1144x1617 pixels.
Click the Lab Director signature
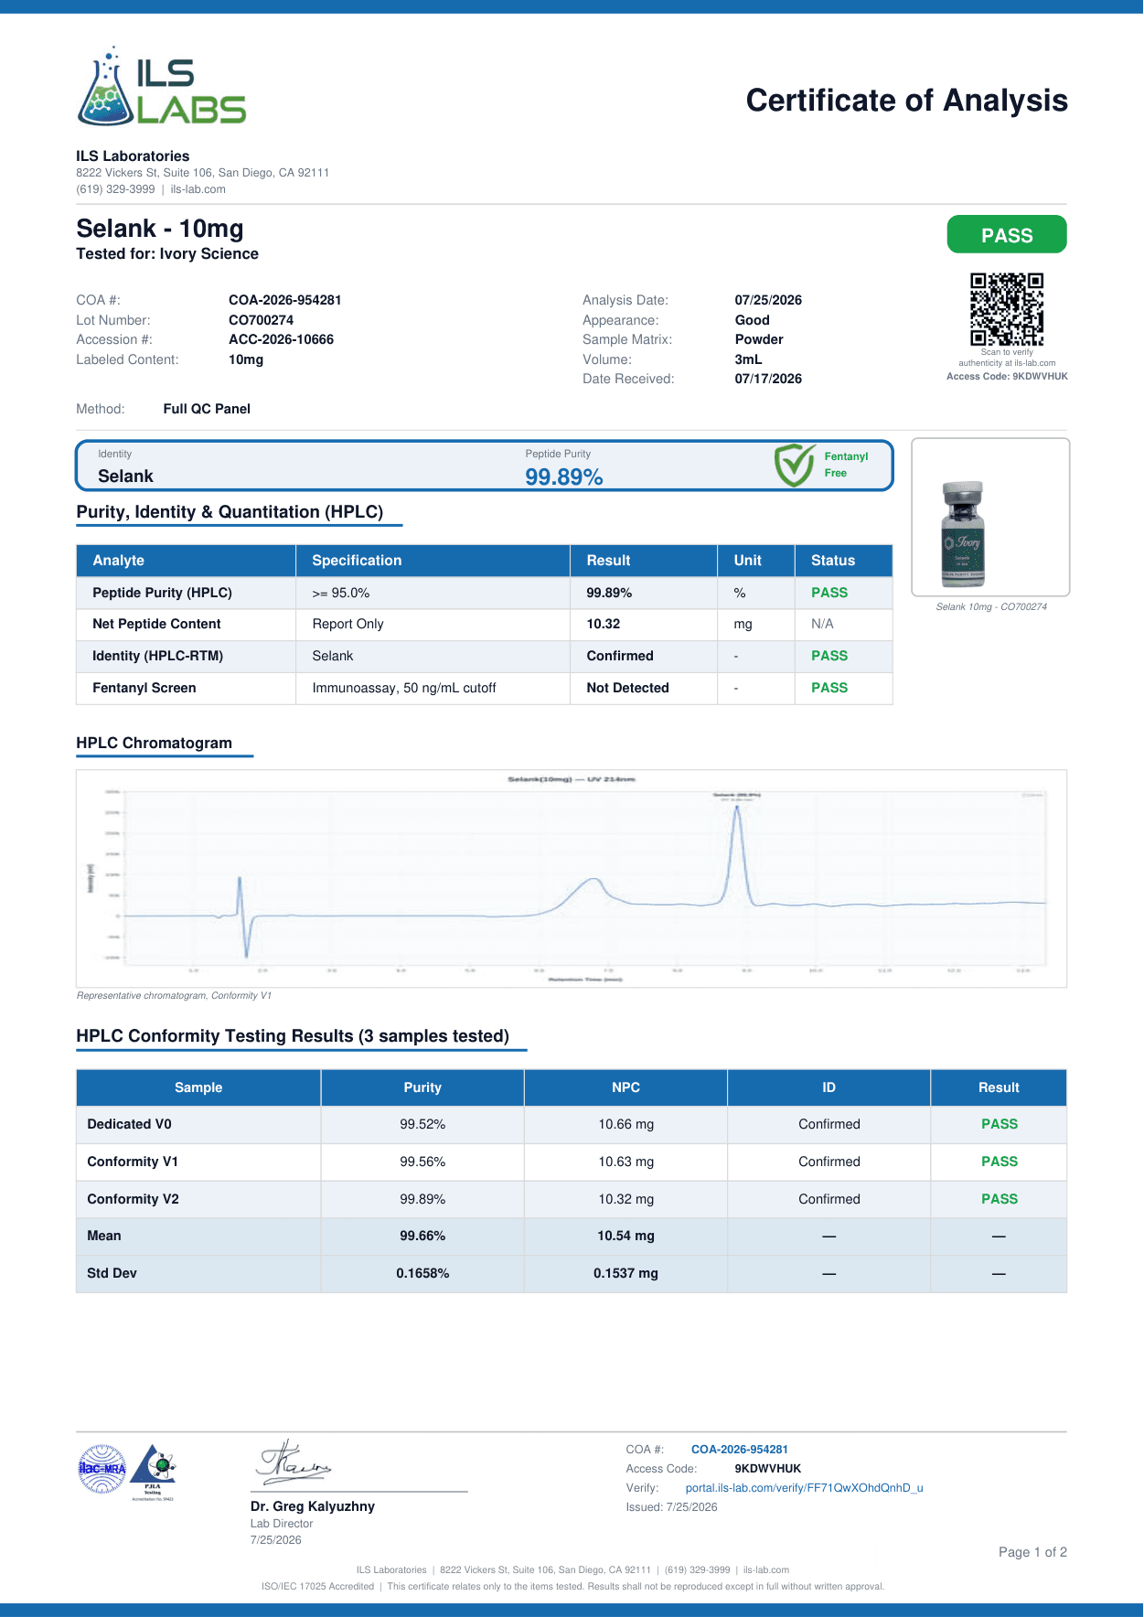pos(292,1462)
